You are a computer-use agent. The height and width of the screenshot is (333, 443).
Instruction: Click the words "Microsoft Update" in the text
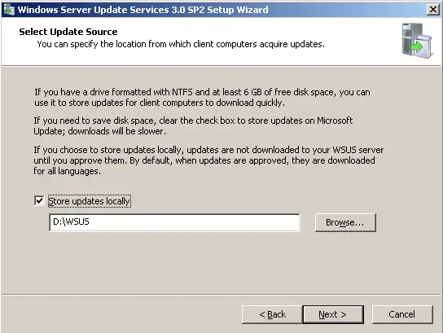click(335, 120)
